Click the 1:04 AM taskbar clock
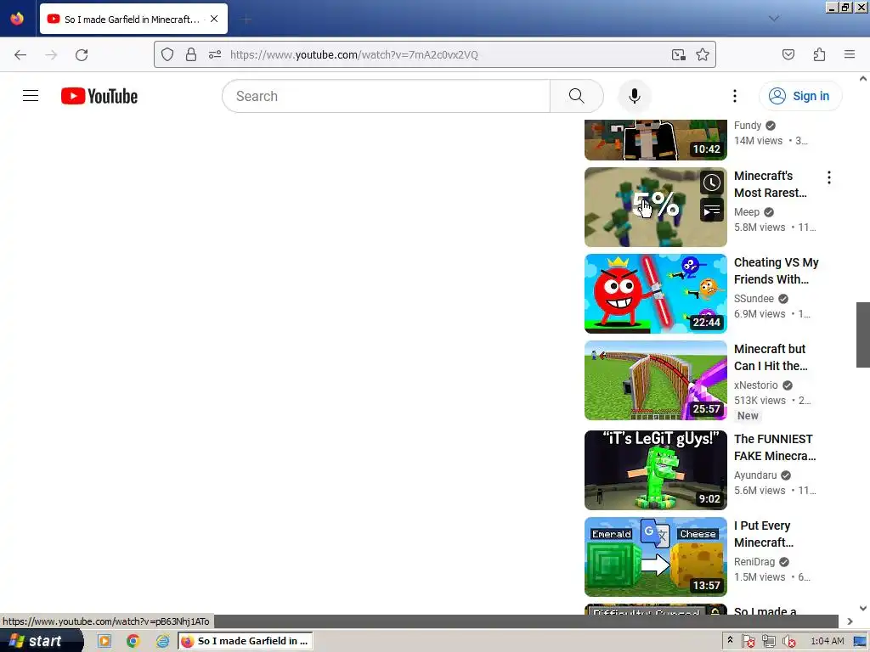Image resolution: width=870 pixels, height=652 pixels. (827, 641)
